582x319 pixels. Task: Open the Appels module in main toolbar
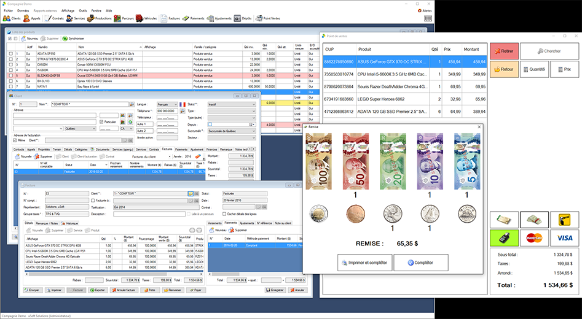pyautogui.click(x=32, y=18)
